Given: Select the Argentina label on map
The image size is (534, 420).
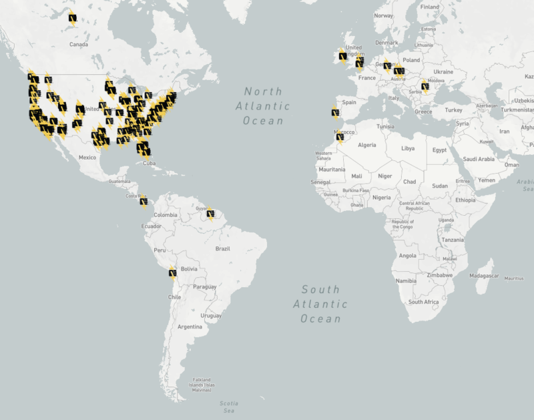Looking at the screenshot, I should coord(190,327).
